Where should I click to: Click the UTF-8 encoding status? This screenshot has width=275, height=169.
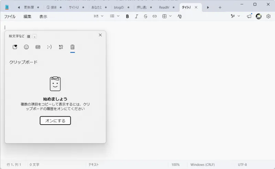pos(242,165)
